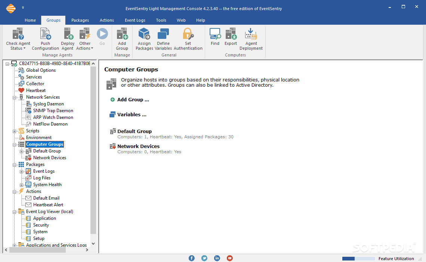The width and height of the screenshot is (426, 262).
Task: Collapse the Network Services tree node
Action: tap(15, 98)
